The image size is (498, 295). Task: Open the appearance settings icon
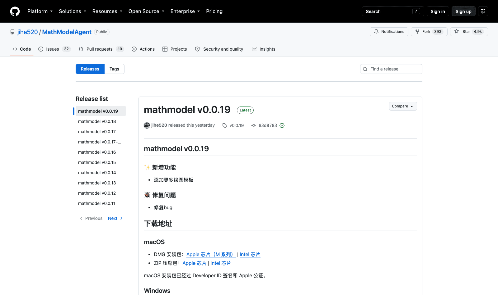click(483, 11)
